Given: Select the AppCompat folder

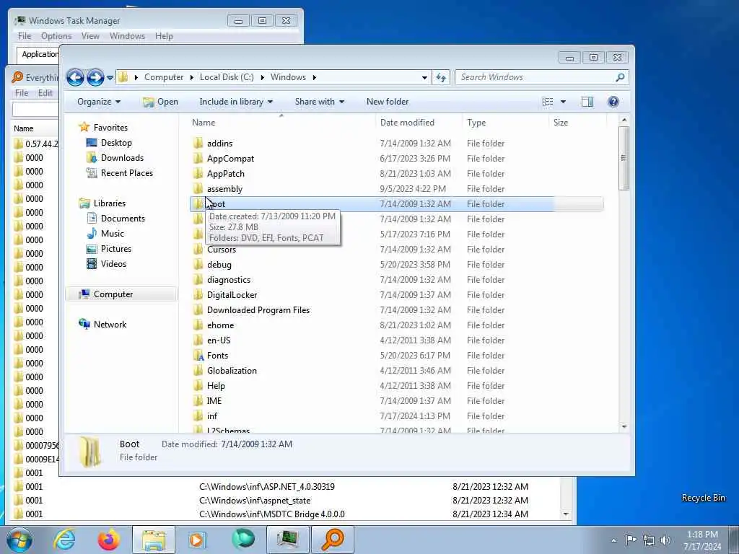Looking at the screenshot, I should coord(230,158).
